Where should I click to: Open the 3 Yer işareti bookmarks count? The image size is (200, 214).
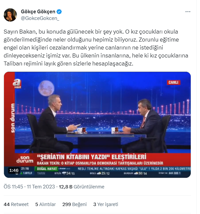point(106,204)
